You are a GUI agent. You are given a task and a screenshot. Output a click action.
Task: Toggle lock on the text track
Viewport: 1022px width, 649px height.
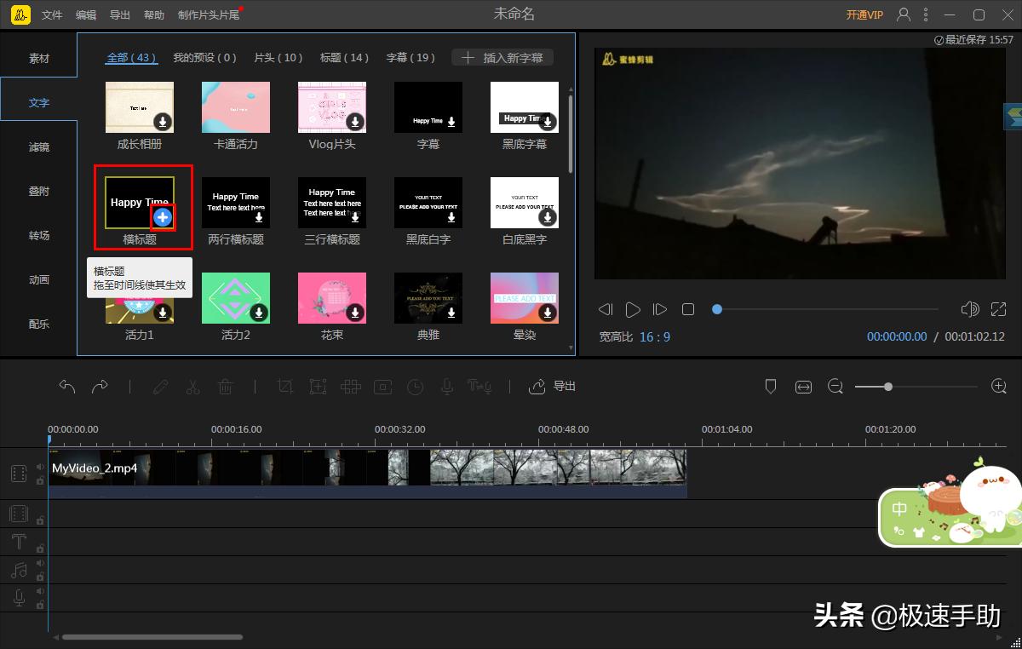tap(40, 548)
